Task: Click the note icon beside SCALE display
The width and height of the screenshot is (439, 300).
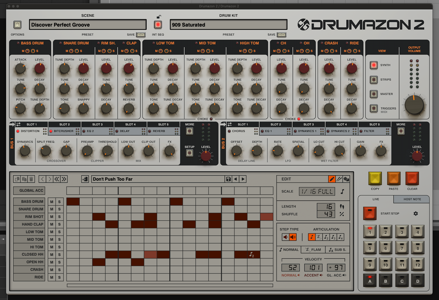Action: [x=342, y=191]
